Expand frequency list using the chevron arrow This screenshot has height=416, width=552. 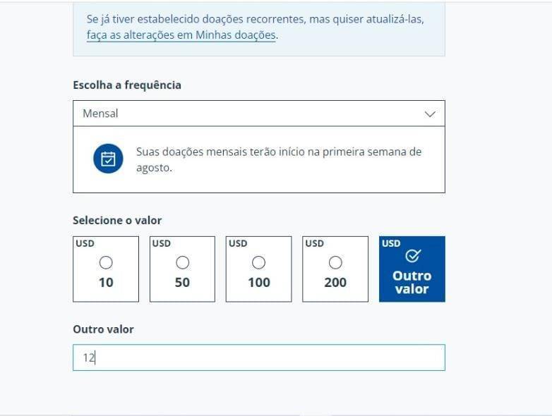click(430, 114)
